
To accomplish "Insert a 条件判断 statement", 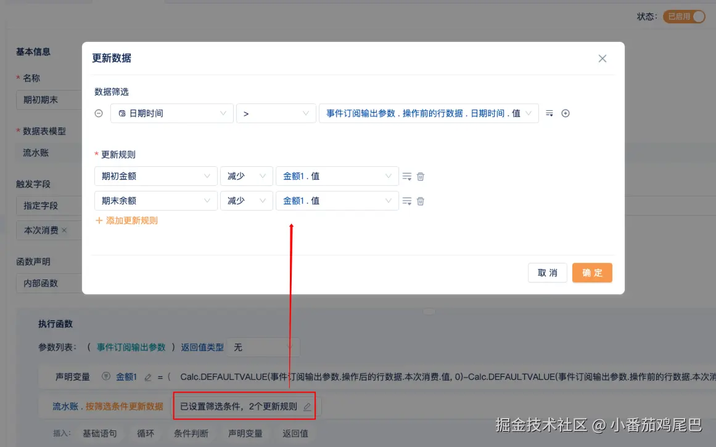I will (191, 433).
